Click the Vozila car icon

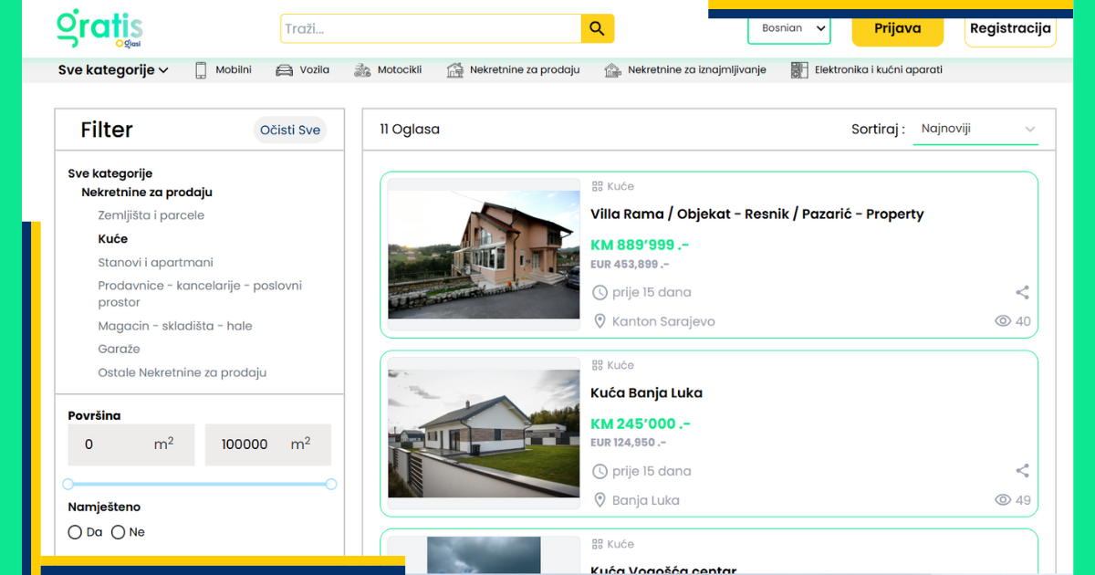pyautogui.click(x=284, y=69)
